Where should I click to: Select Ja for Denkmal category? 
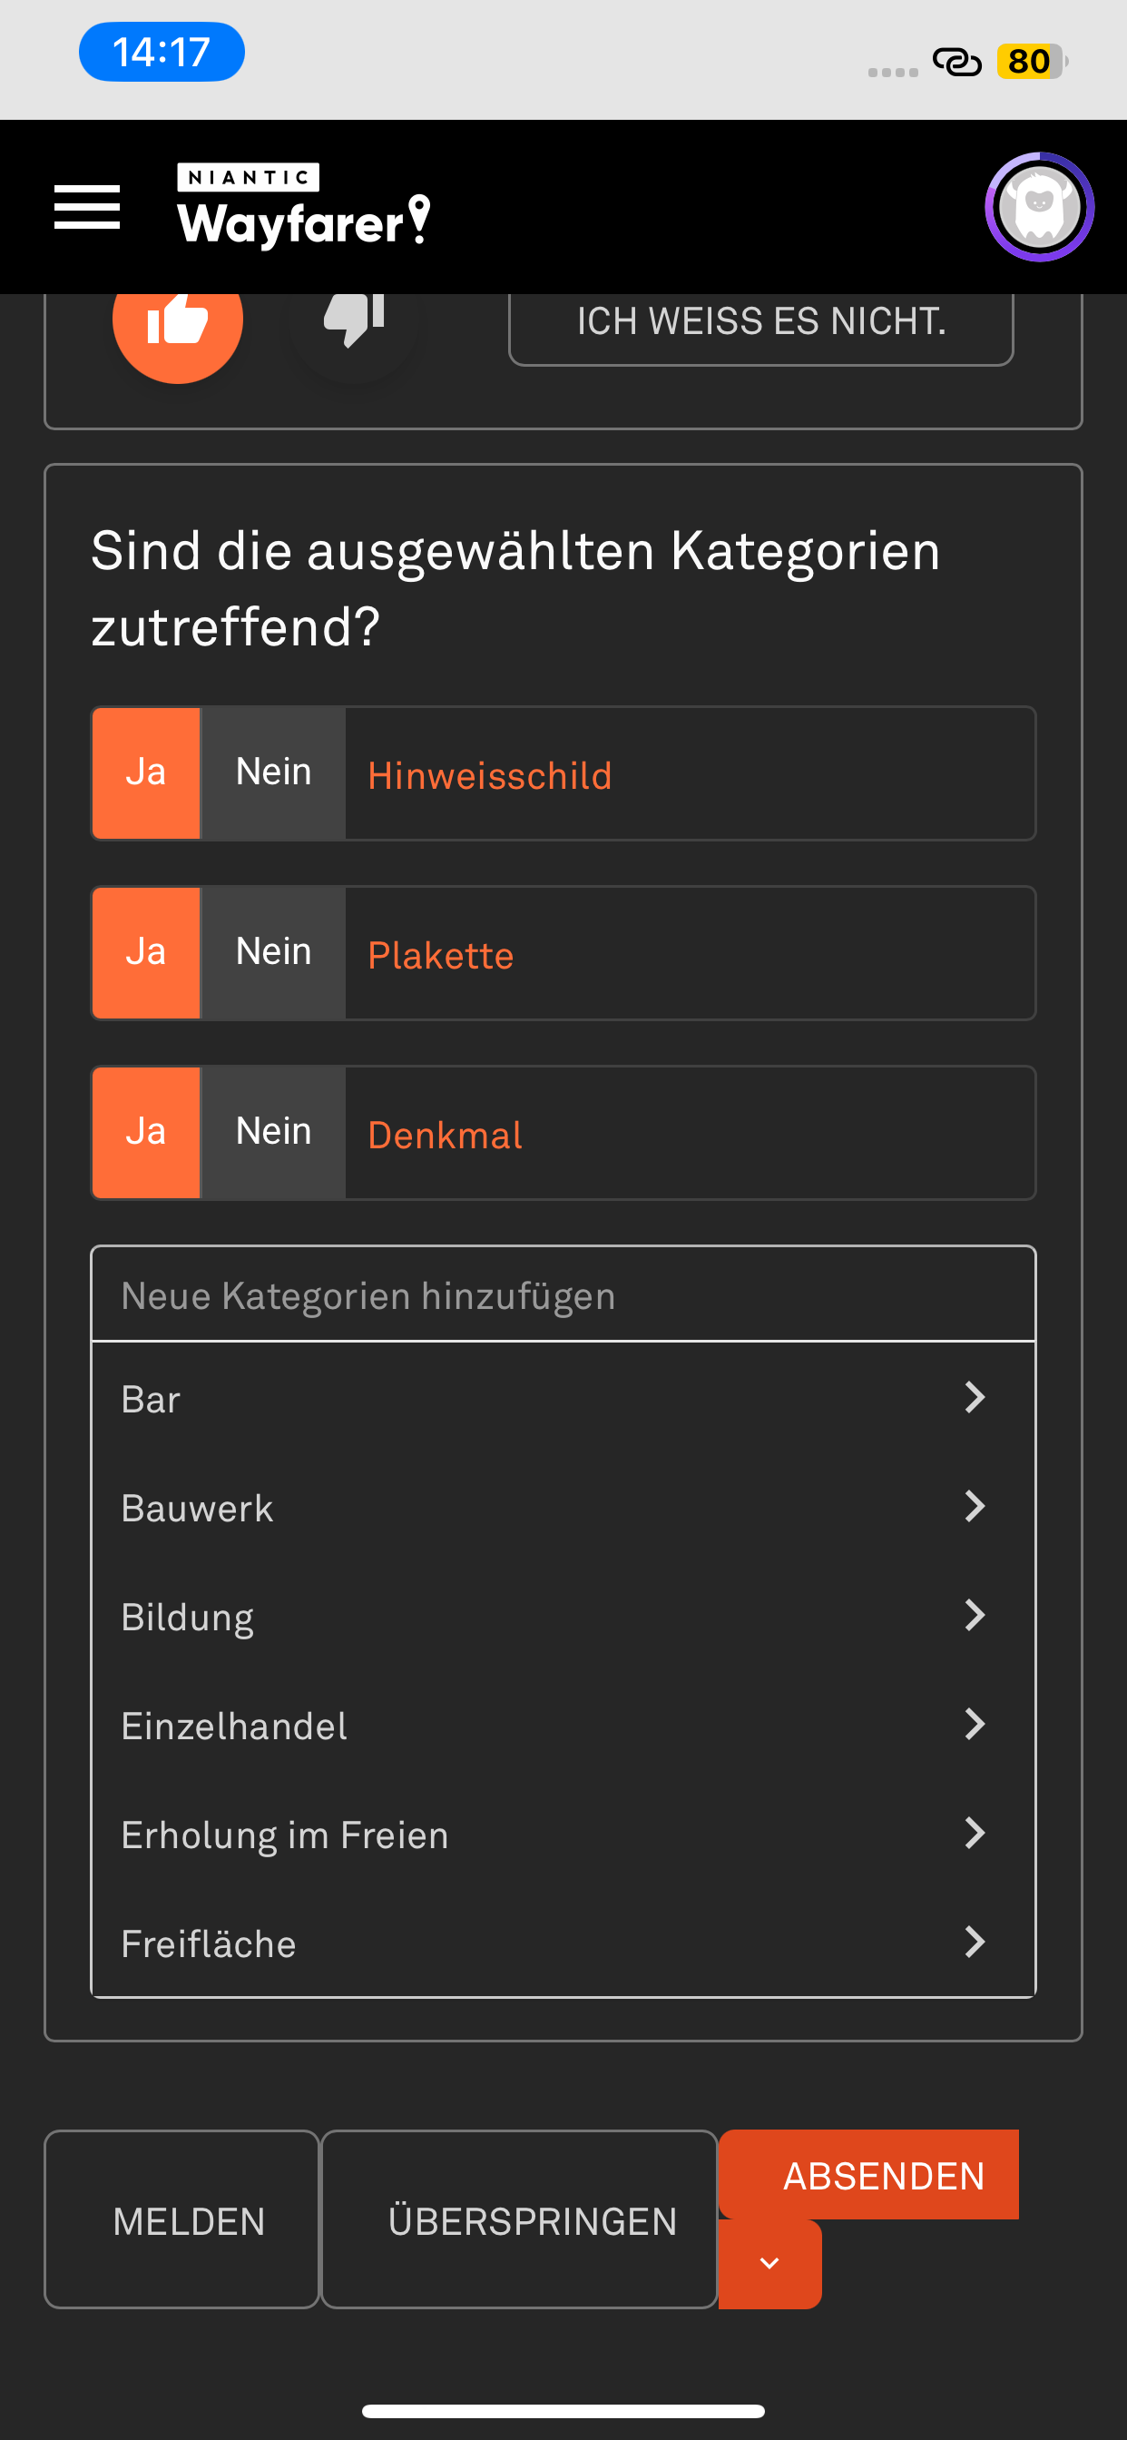click(x=146, y=1132)
